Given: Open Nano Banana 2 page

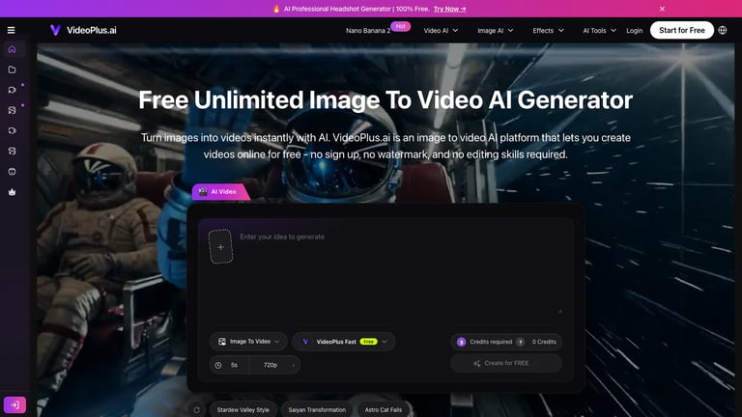Looking at the screenshot, I should tap(368, 30).
